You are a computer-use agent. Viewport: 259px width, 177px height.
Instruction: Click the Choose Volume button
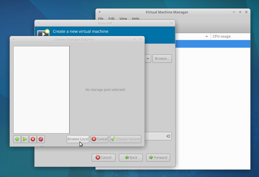pos(125,139)
